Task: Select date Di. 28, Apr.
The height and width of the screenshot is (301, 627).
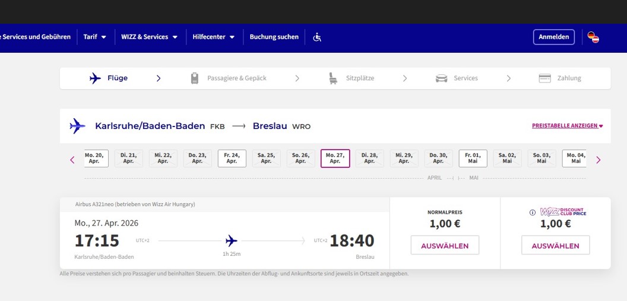Action: tap(369, 159)
